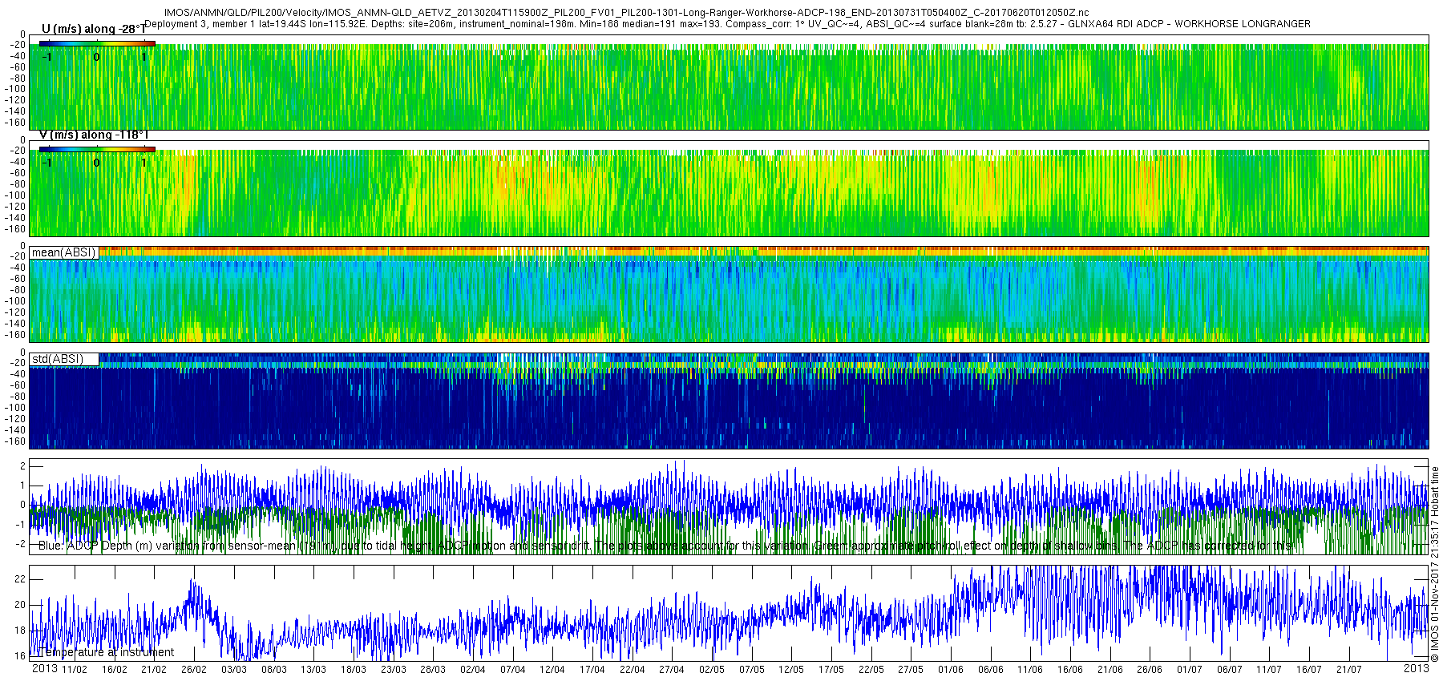Click the '22' tick on the temperature axis

pos(20,578)
